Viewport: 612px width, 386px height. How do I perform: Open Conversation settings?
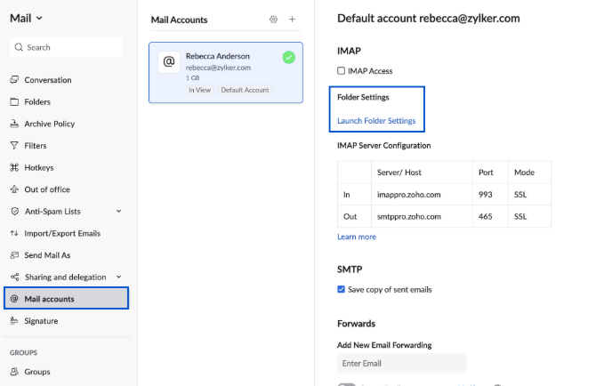point(48,80)
